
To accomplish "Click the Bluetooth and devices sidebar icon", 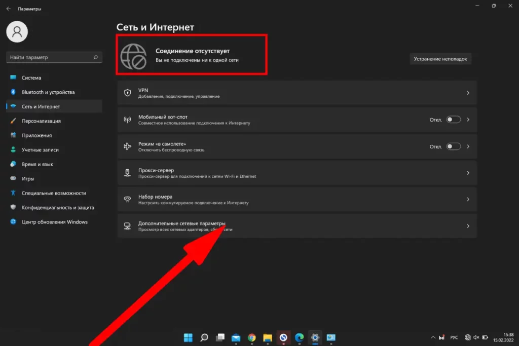I will pyautogui.click(x=13, y=92).
